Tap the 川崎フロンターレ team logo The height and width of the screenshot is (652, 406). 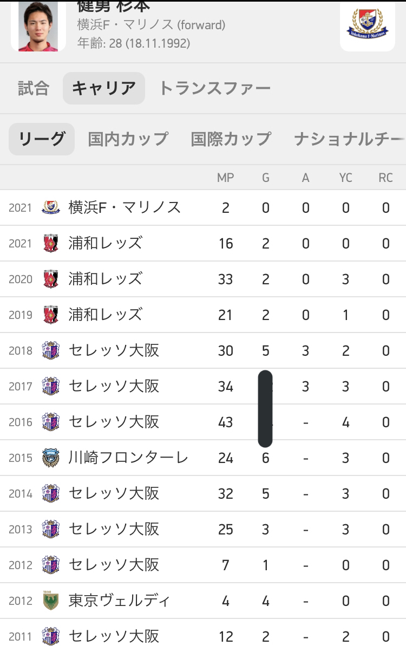click(50, 458)
